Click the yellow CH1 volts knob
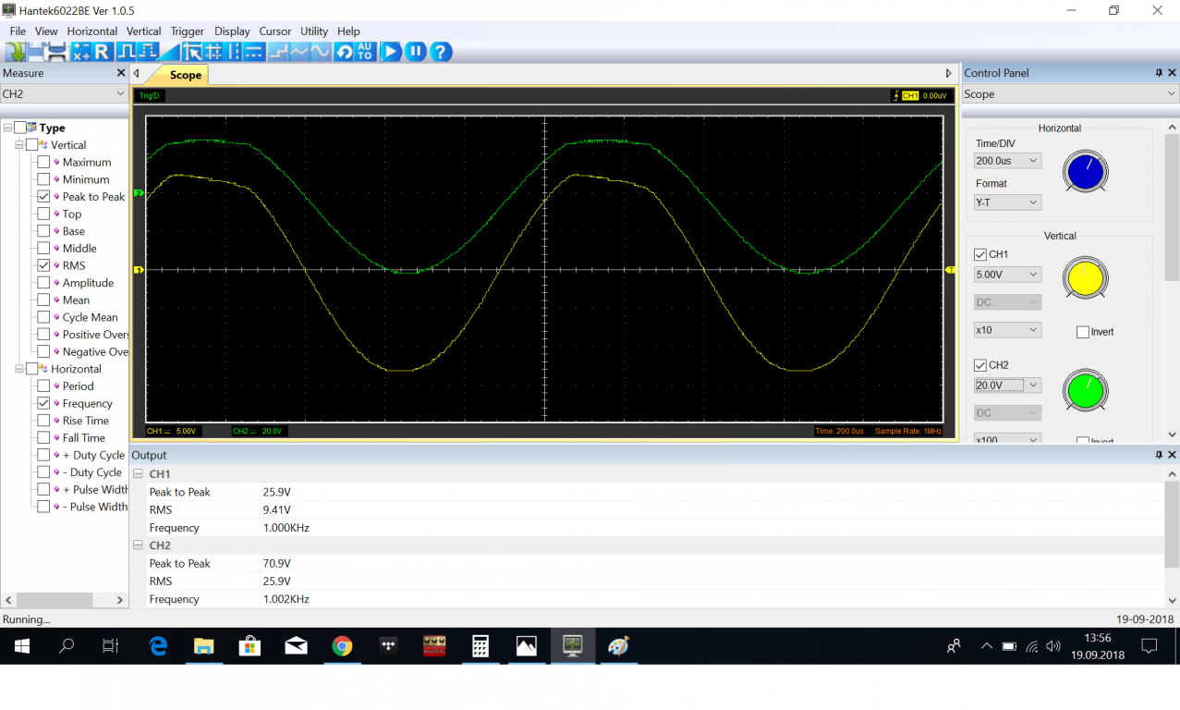1180x710 pixels. 1085,278
